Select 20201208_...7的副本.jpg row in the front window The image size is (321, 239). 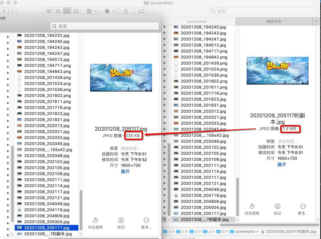click(x=47, y=234)
